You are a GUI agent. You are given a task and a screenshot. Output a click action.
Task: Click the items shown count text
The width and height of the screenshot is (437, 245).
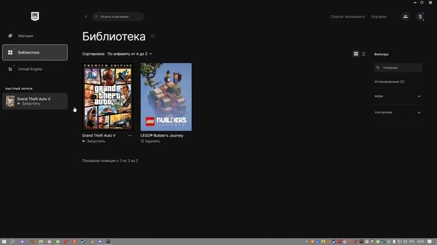110,161
